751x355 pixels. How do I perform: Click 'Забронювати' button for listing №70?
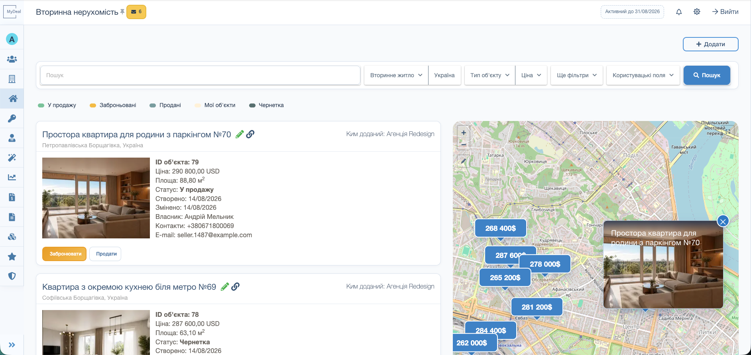click(64, 254)
